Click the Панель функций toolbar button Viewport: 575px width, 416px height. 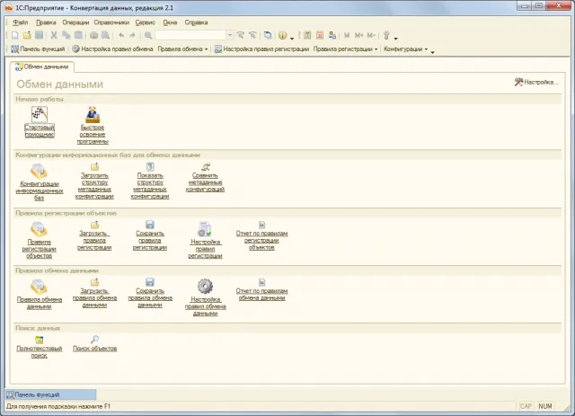[38, 49]
